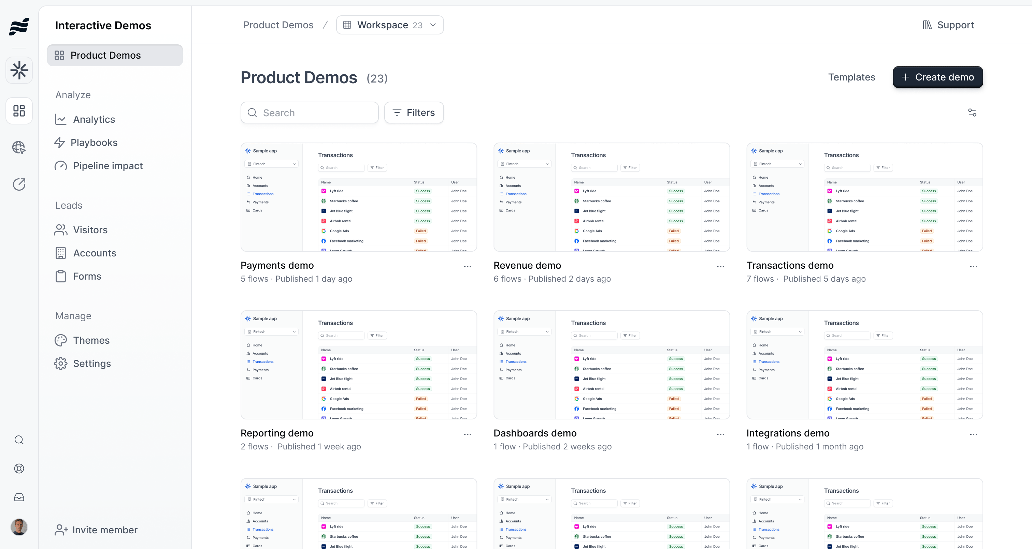Open Payments demo three-dot menu
1032x549 pixels.
[x=467, y=267]
